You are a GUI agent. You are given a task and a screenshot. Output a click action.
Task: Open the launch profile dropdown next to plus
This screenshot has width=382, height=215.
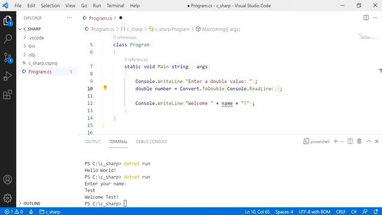[x=342, y=142]
